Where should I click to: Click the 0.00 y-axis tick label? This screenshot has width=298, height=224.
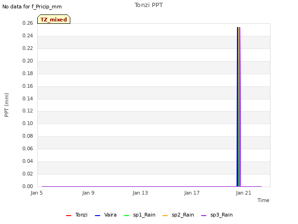click(x=28, y=186)
